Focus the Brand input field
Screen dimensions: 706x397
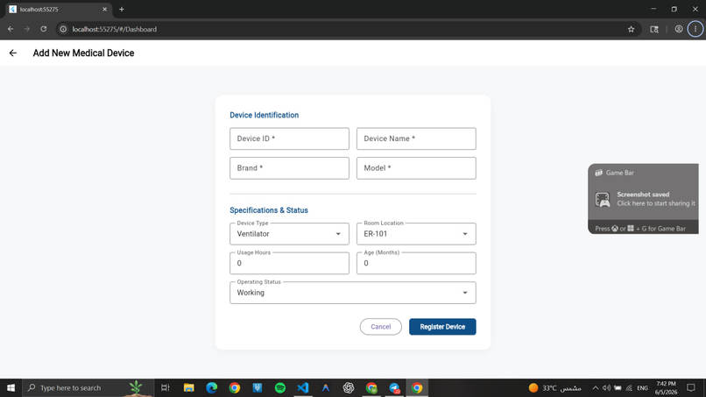(289, 168)
